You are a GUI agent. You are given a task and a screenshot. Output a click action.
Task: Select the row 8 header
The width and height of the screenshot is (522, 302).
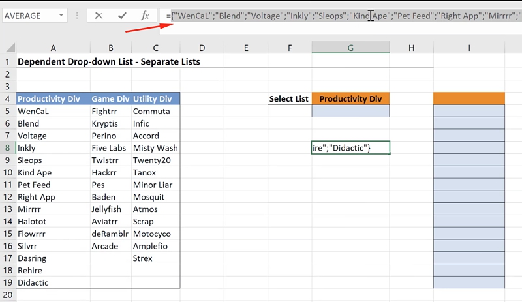[8, 148]
